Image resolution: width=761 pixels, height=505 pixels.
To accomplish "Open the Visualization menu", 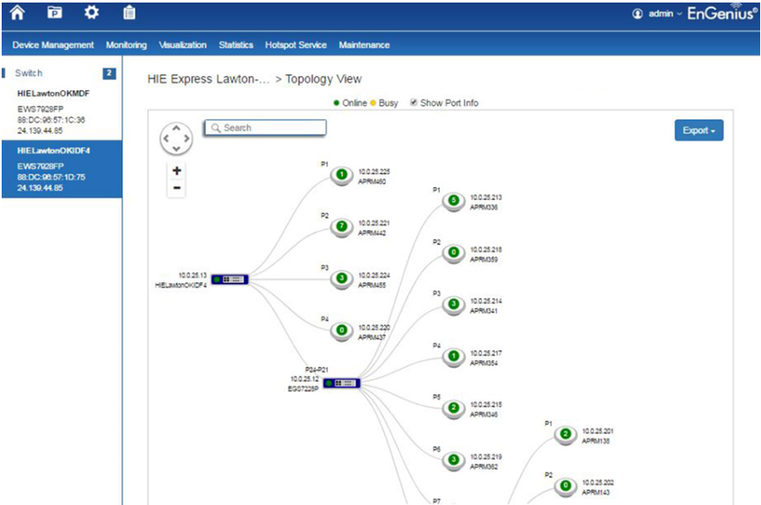I will [183, 46].
